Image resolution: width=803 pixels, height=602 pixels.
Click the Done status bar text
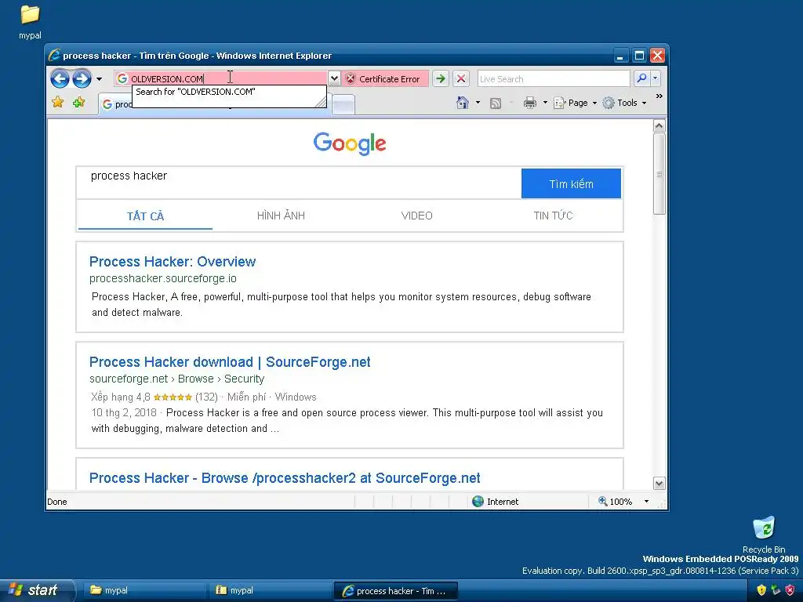point(56,502)
